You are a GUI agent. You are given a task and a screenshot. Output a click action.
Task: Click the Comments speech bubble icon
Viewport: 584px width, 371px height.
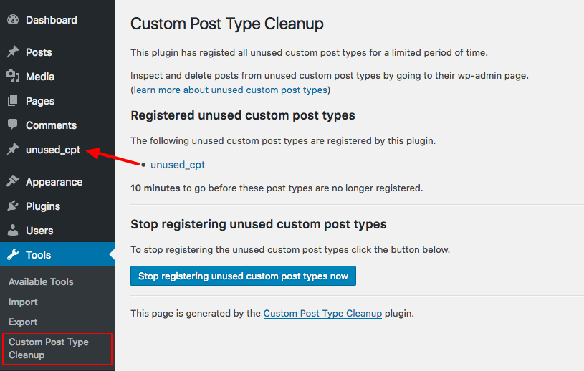(13, 125)
